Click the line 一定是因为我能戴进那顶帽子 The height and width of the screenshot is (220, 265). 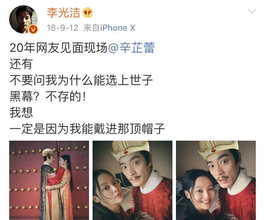click(x=87, y=129)
